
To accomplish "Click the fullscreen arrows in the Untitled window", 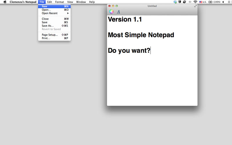I will coord(195,6).
